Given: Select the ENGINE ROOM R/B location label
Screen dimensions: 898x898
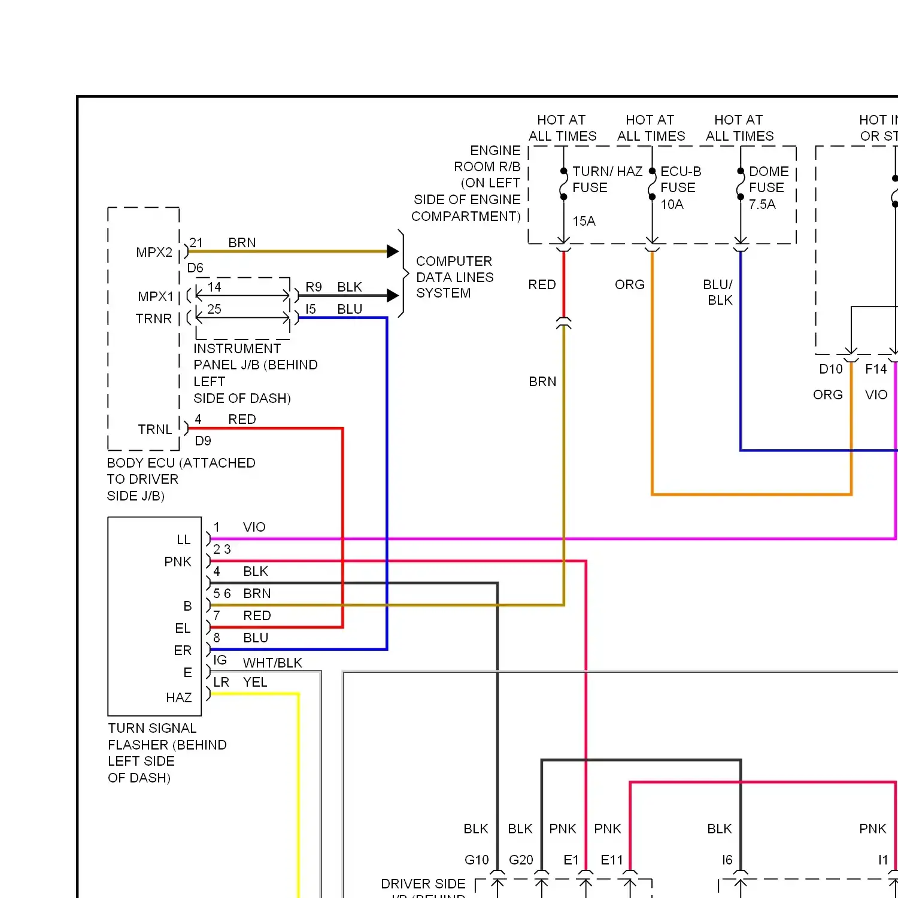Looking at the screenshot, I should point(466,183).
